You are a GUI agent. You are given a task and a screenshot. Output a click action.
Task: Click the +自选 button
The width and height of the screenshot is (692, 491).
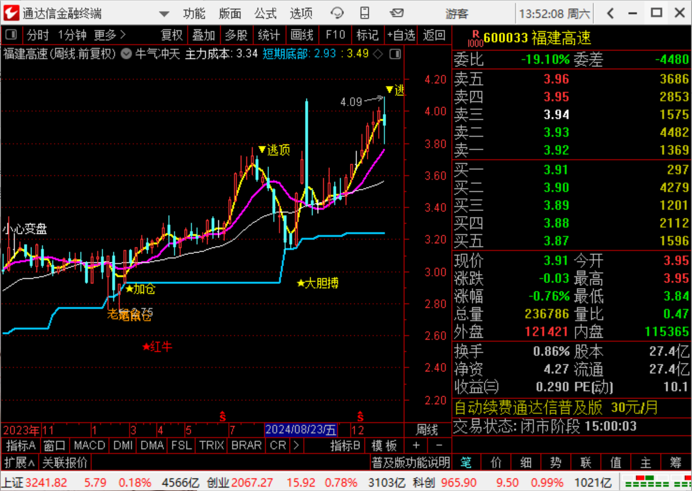pos(401,35)
